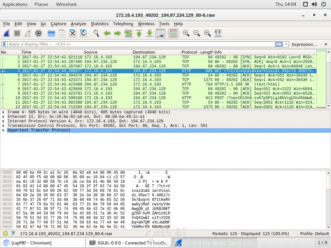Screen dimensions: 331x248
Task: Jump to first packet icon
Action: [139, 33]
